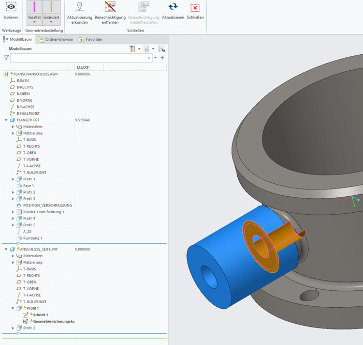The width and height of the screenshot is (363, 345).
Task: Click insert marker handle below Profil 2
Action: tap(18, 333)
